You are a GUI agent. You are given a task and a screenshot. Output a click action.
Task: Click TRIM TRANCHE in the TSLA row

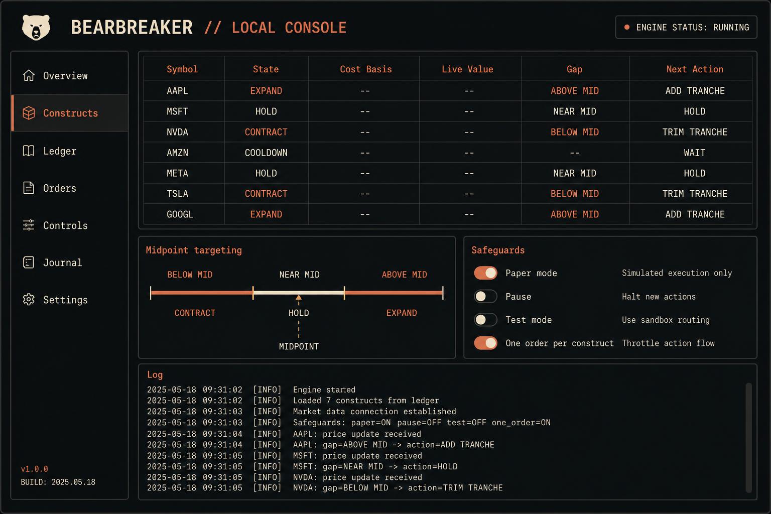point(695,194)
